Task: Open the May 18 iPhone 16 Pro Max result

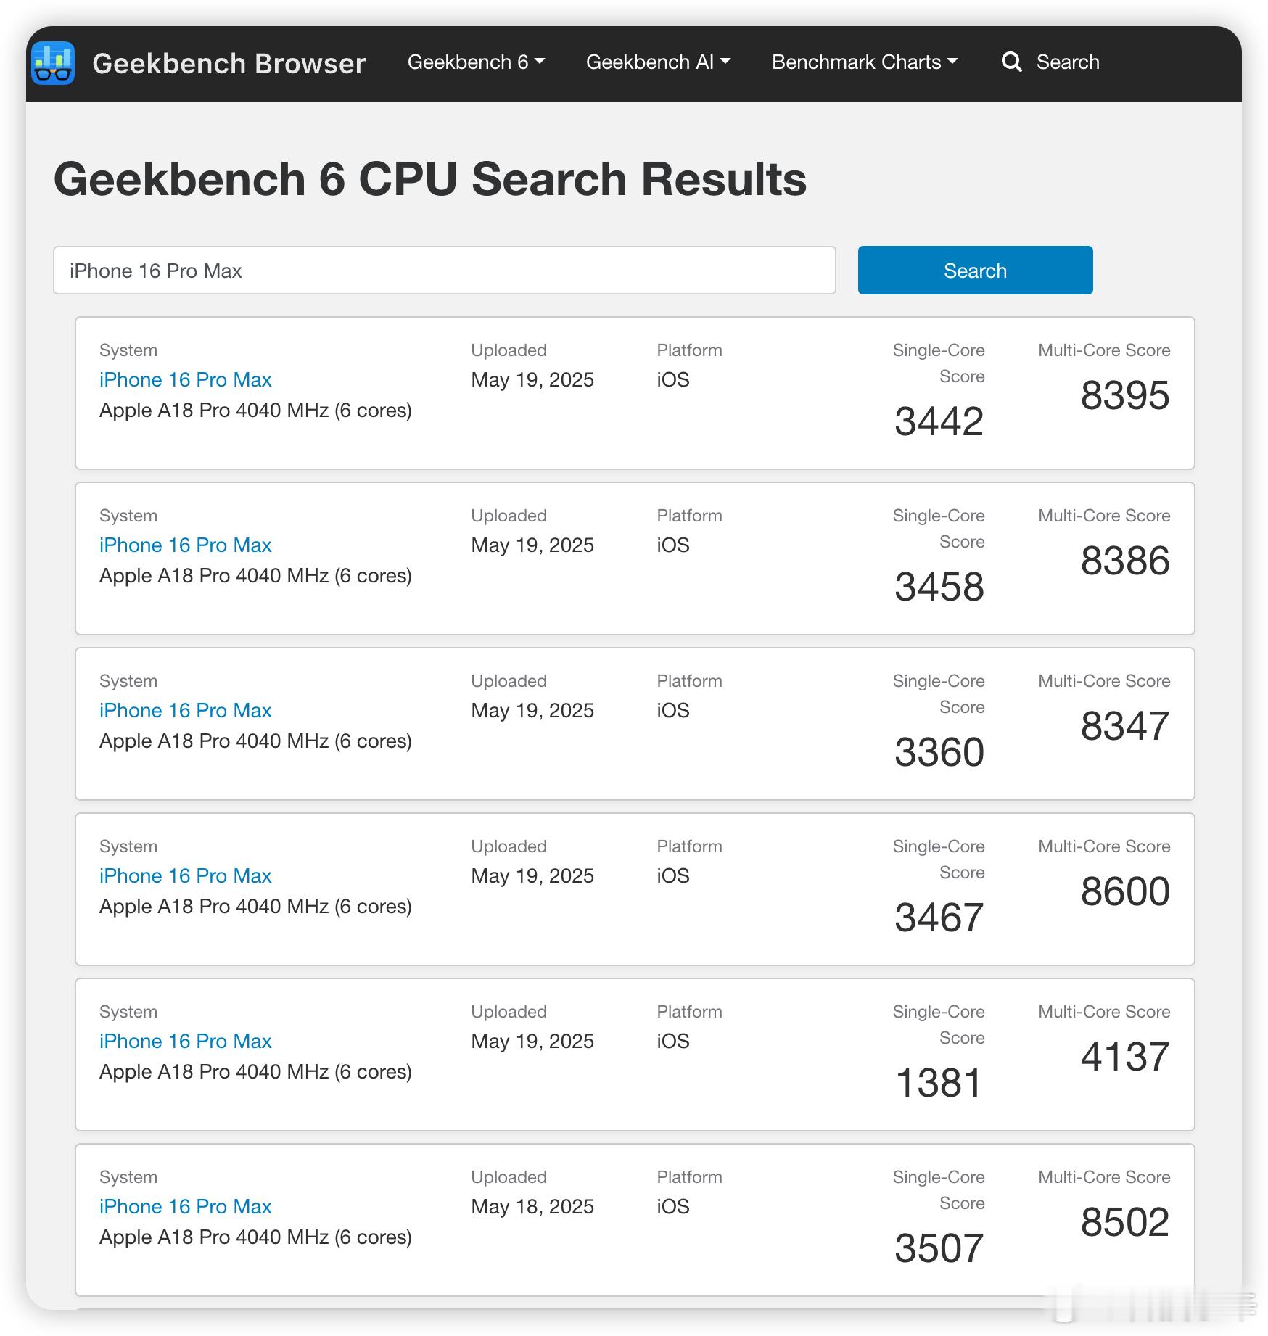Action: point(185,1207)
